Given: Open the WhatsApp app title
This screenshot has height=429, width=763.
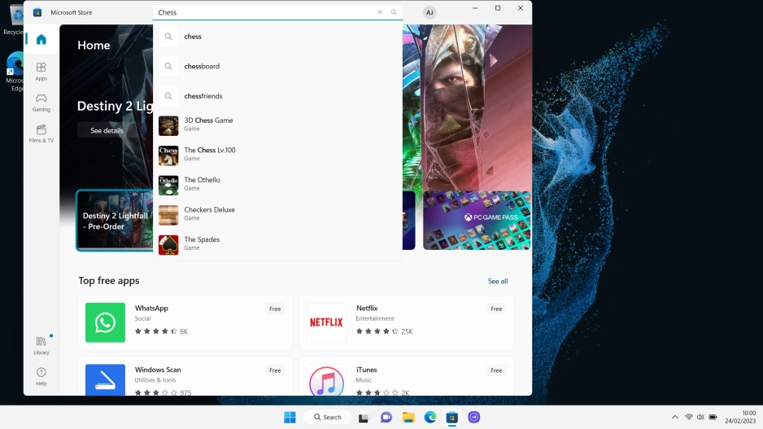Looking at the screenshot, I should [151, 309].
